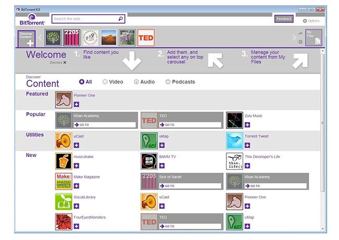Screen dimensions: 339x240
Task: Select the 2205 pink thumbnail in carousel
Action: [x=71, y=38]
